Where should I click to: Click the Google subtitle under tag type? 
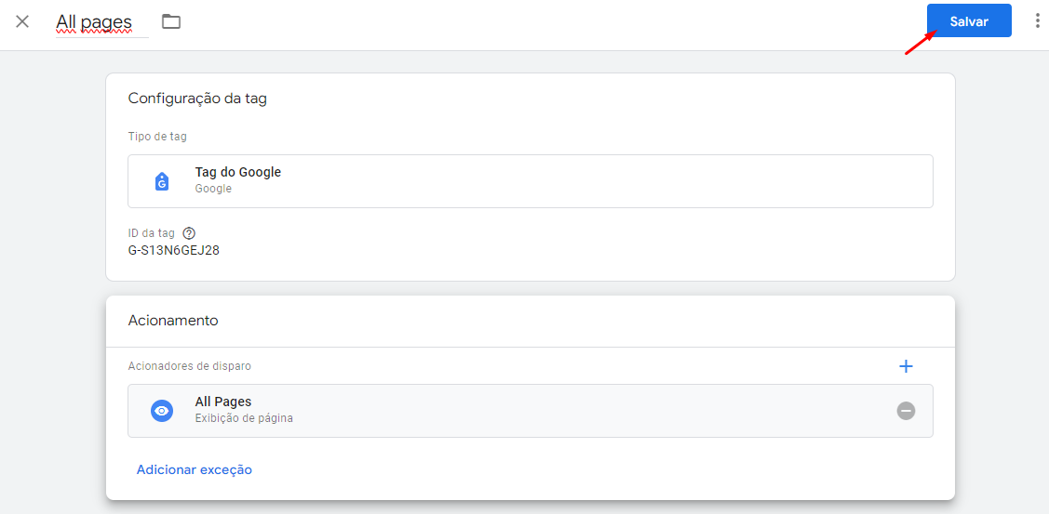tap(213, 189)
